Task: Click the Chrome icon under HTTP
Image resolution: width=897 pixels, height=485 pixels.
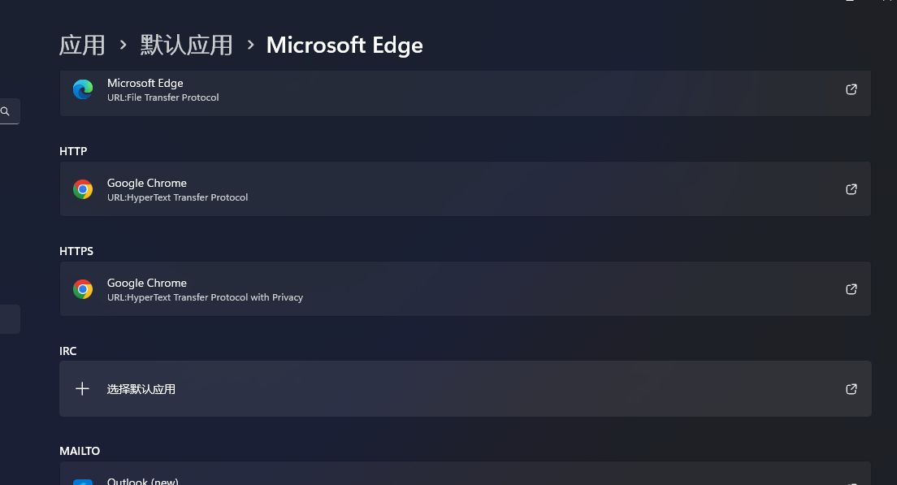Action: click(x=83, y=189)
